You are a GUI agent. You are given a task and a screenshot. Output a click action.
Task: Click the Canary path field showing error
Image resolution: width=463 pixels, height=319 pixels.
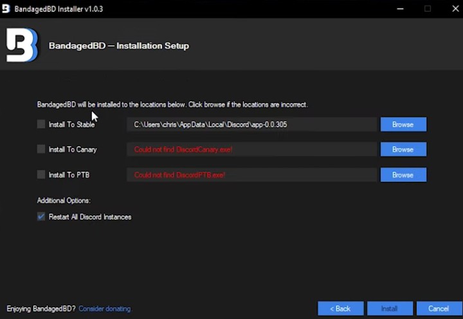(252, 150)
